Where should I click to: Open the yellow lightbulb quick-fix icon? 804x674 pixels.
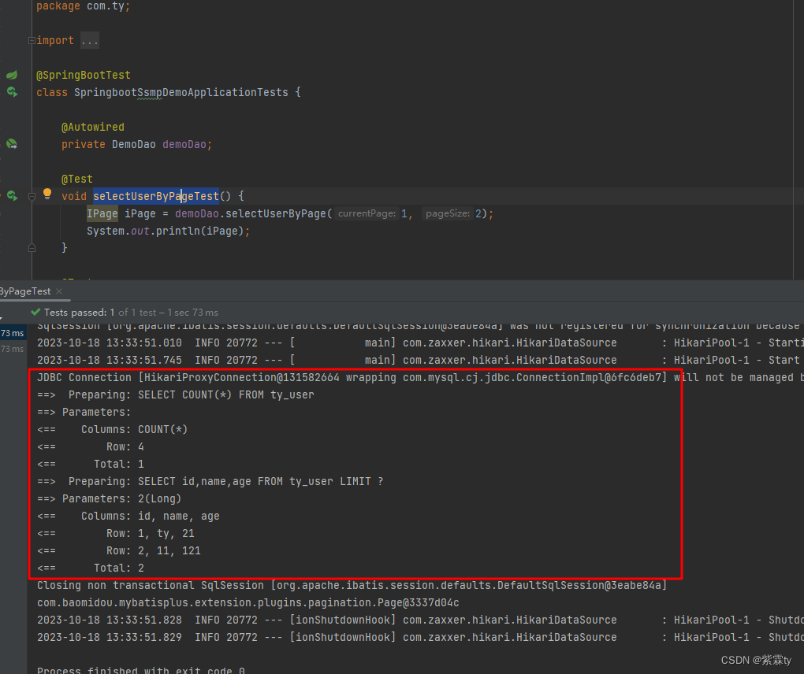click(47, 194)
